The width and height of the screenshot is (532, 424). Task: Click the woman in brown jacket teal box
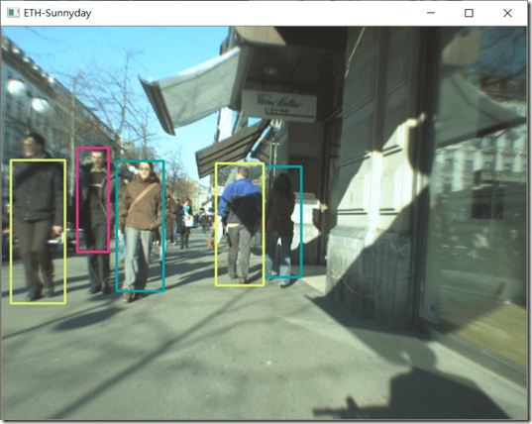[141, 226]
